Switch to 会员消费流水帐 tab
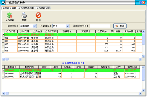Image resolution: width=147 pixels, height=97 pixels. coord(26,8)
